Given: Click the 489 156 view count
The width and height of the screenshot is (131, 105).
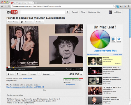Looking at the screenshot, I should (74, 74).
